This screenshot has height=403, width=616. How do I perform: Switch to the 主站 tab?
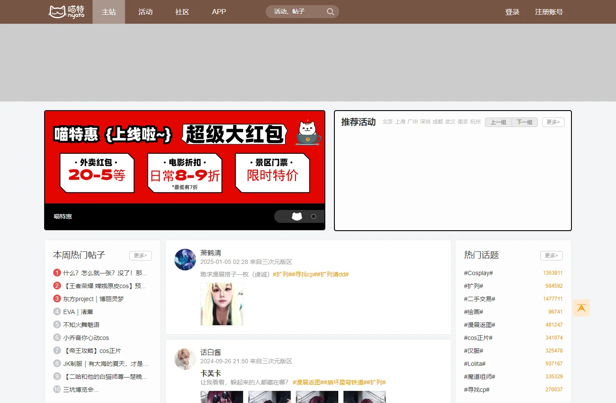pyautogui.click(x=109, y=12)
